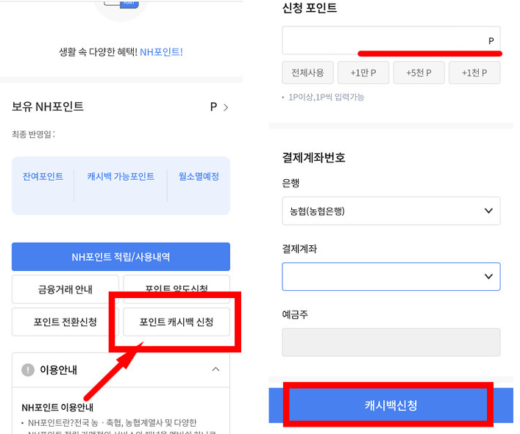This screenshot has height=434, width=520.
Task: Submit with the 캐시백신청 button
Action: point(391,405)
